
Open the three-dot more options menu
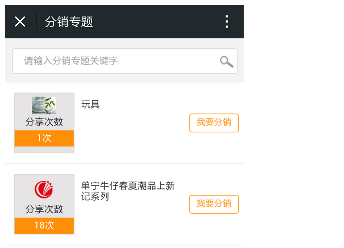pyautogui.click(x=226, y=22)
